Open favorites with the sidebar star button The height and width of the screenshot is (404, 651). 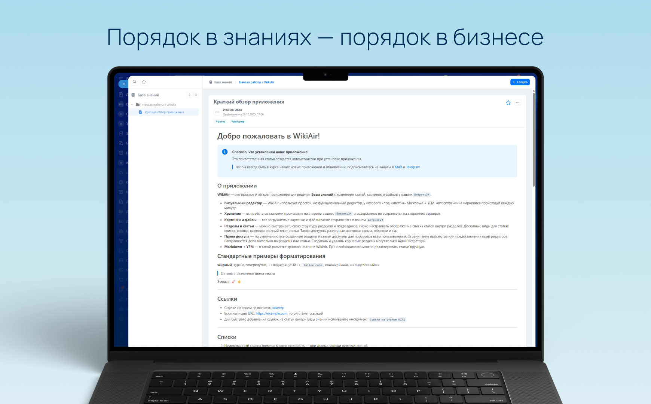pos(144,82)
